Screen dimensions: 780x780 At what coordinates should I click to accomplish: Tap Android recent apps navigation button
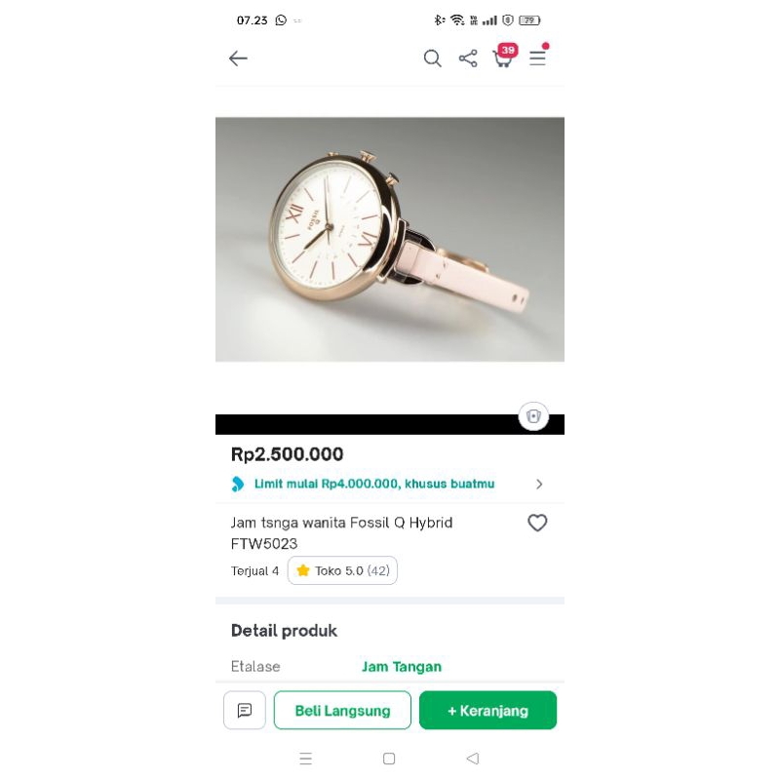[306, 759]
